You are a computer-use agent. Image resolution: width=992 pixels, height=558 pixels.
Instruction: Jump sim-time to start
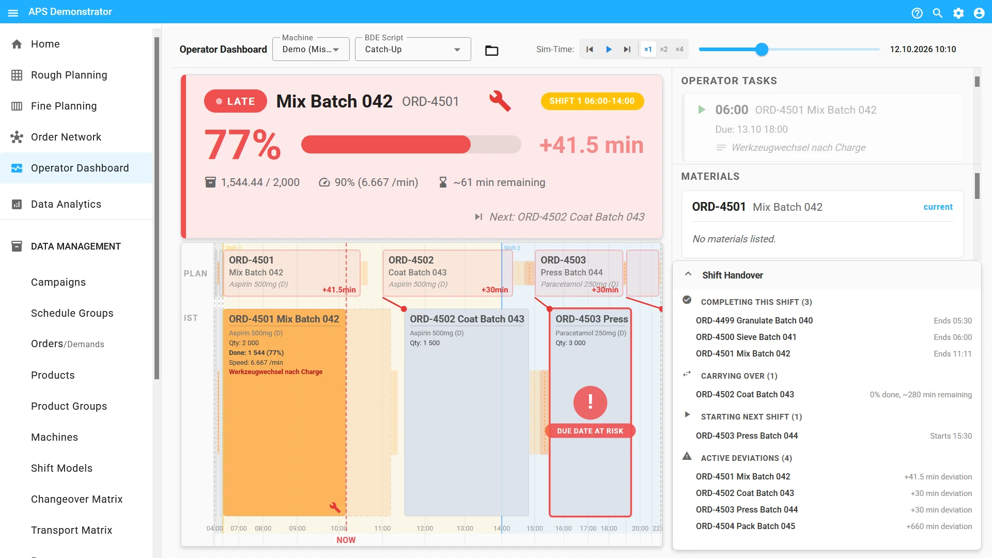click(x=590, y=50)
